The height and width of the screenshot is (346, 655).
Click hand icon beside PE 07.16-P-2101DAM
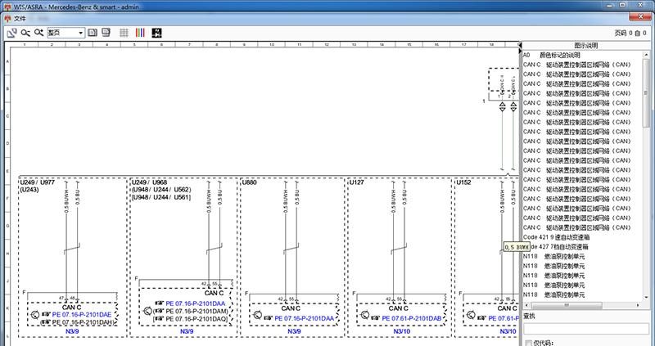159,312
